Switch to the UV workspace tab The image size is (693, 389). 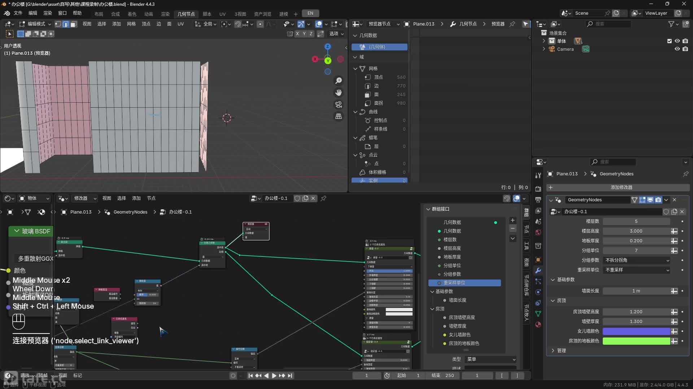click(x=222, y=14)
